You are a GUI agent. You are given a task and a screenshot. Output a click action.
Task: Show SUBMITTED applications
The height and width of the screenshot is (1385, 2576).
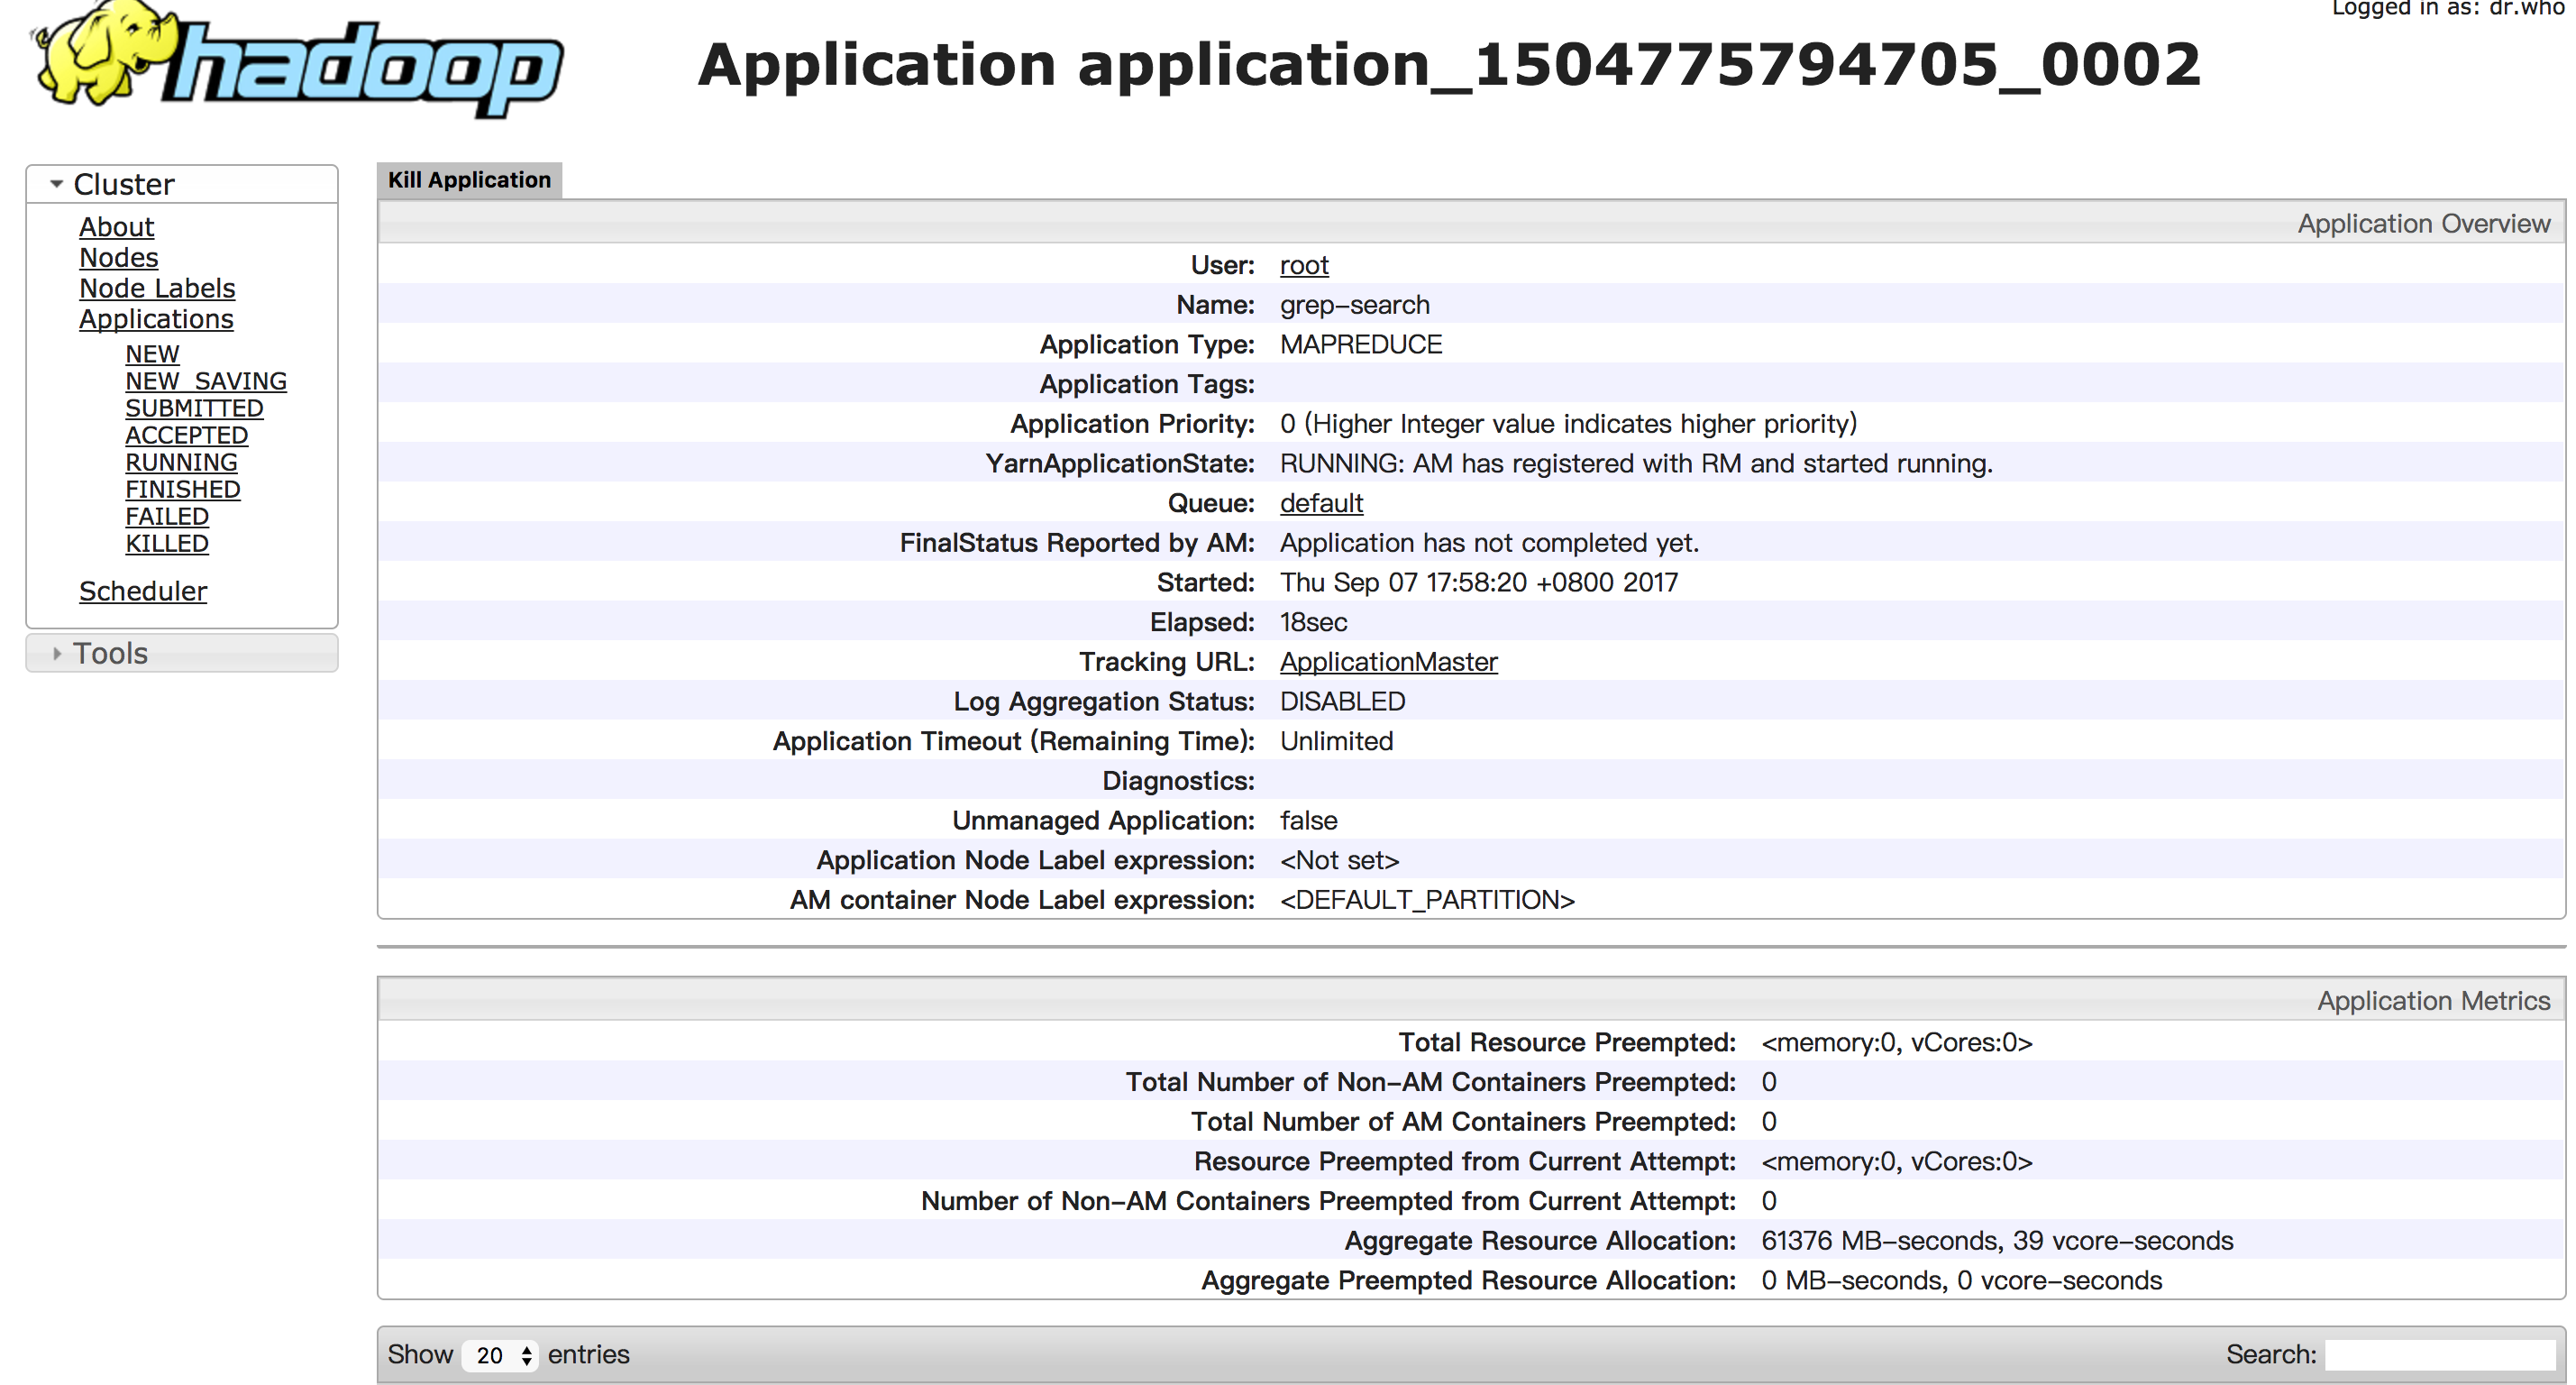(194, 408)
